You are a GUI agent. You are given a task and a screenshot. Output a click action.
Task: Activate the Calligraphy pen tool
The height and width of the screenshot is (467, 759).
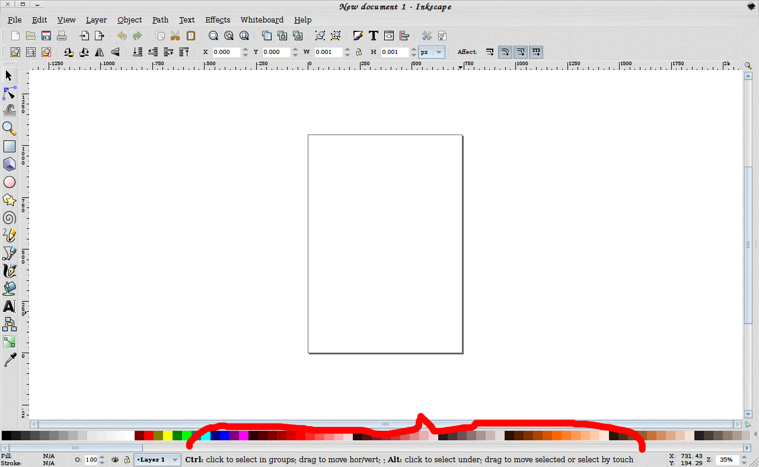click(9, 271)
